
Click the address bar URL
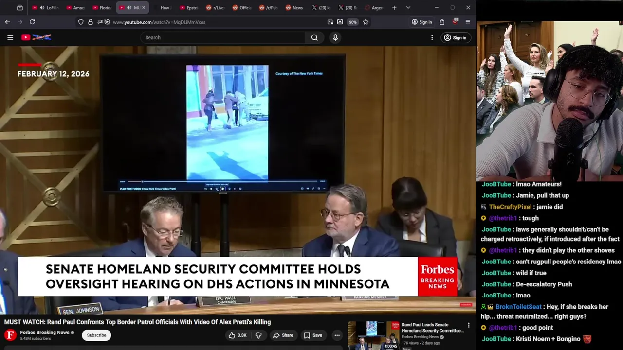pos(159,22)
